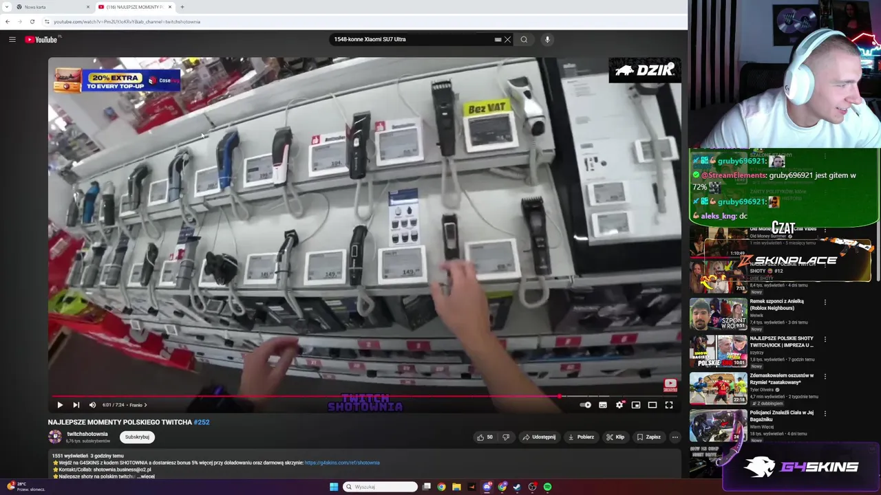This screenshot has width=881, height=495.
Task: Open more actions three-dot menu under the video
Action: pos(675,437)
